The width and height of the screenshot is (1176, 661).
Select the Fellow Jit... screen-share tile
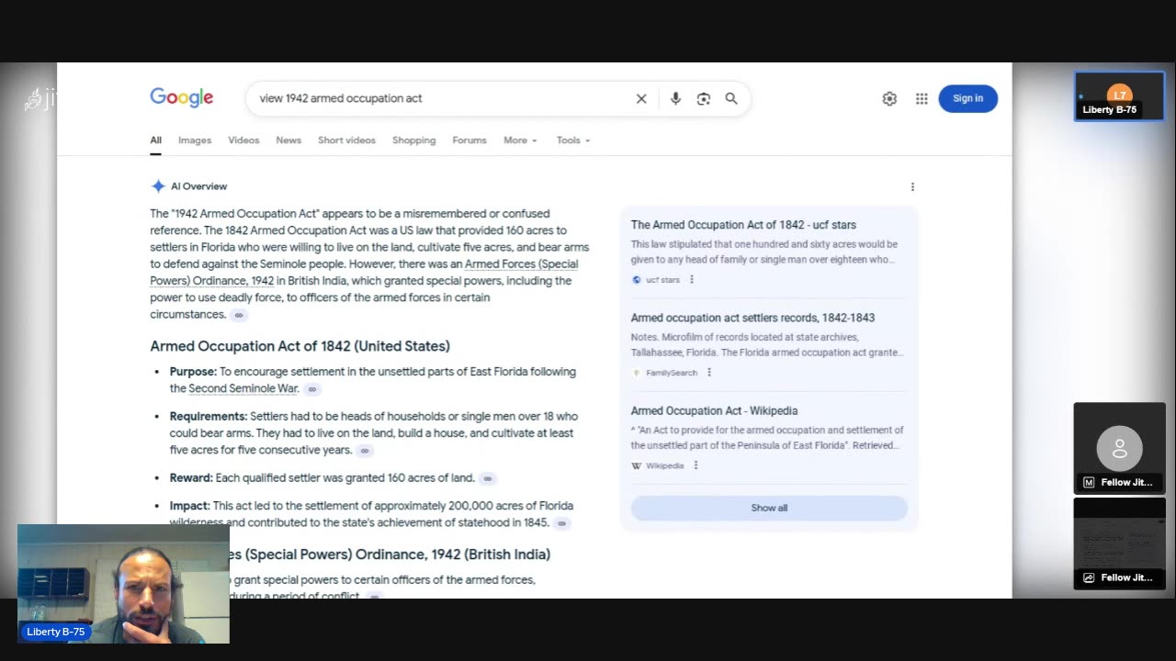pos(1119,543)
